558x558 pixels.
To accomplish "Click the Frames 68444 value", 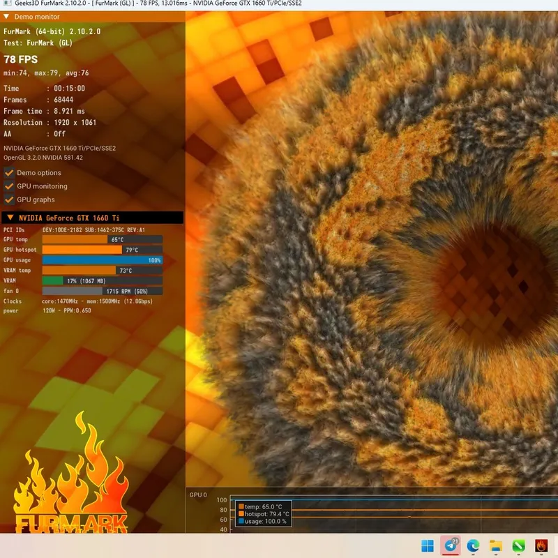I will click(63, 100).
